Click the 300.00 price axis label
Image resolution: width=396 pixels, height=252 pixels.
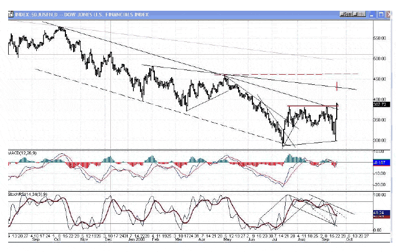[x=379, y=140]
